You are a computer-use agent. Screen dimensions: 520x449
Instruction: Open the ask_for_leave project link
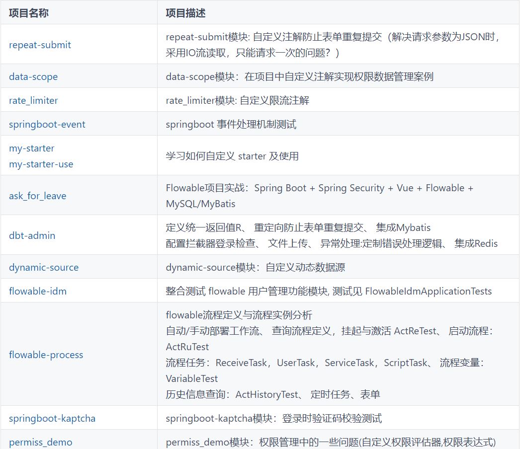pyautogui.click(x=37, y=196)
